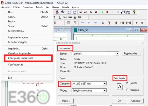Choose the Retrato orientation radio button
148x106 pixels.
127,83
